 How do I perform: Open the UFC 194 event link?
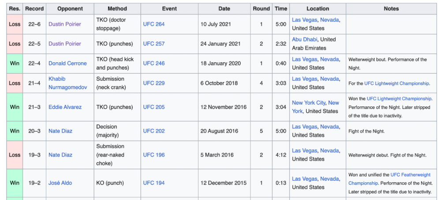(x=154, y=183)
